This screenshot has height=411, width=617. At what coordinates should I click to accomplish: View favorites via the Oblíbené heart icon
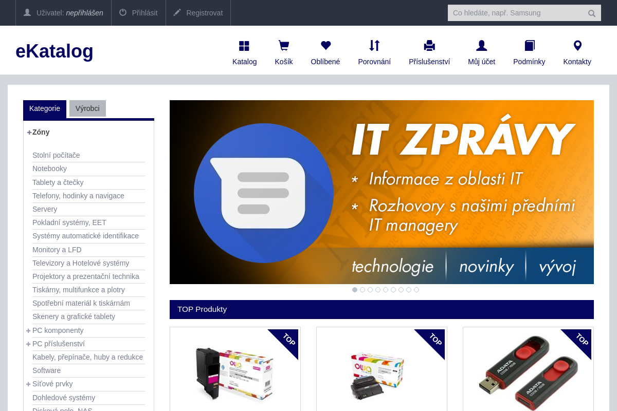tap(325, 46)
